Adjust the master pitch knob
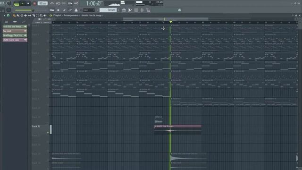Screen dimensions: 302x170 tap(8, 10)
